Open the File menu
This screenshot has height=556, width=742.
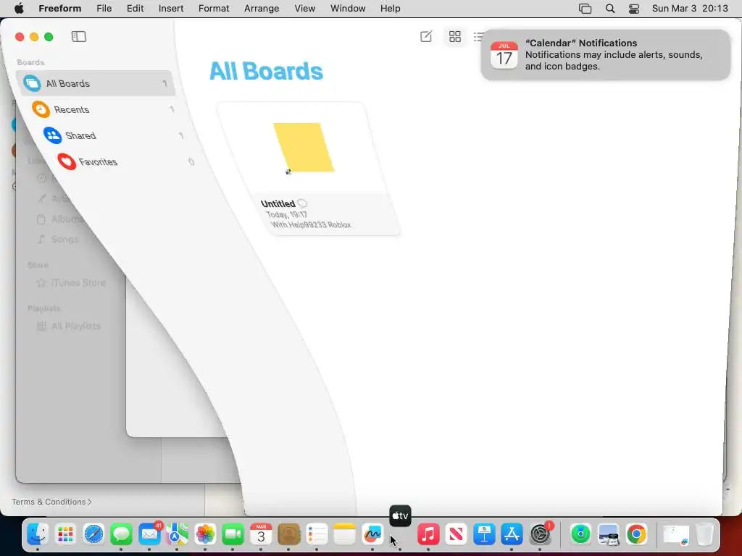[104, 9]
